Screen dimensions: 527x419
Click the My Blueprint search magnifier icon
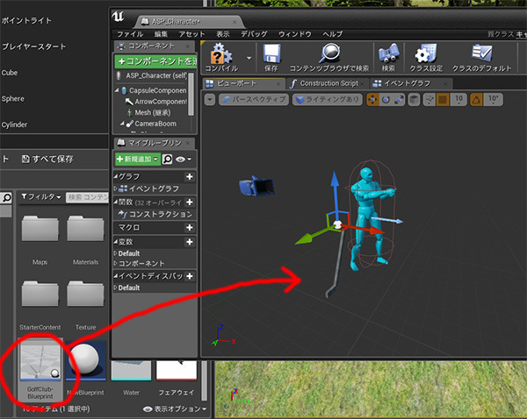pyautogui.click(x=167, y=159)
